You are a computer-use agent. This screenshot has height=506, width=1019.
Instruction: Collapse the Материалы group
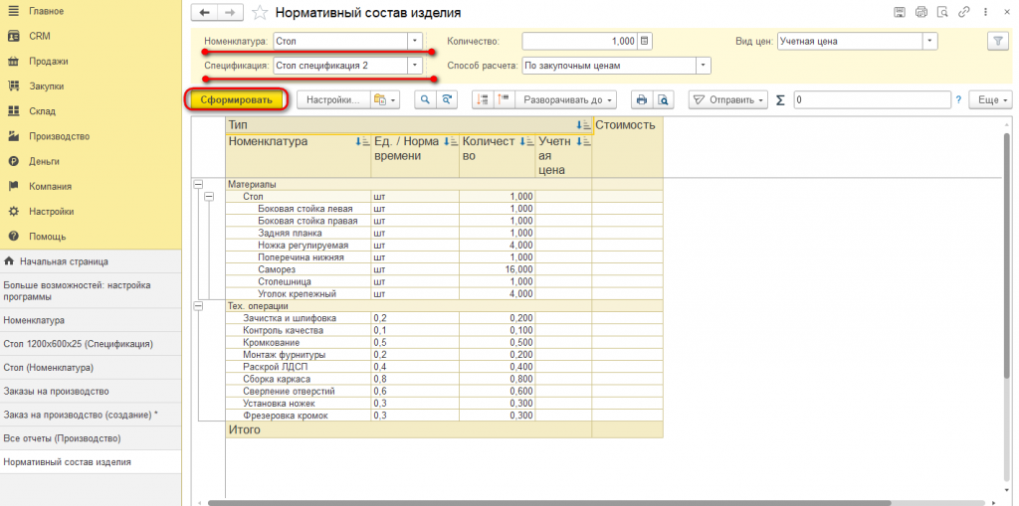(199, 185)
